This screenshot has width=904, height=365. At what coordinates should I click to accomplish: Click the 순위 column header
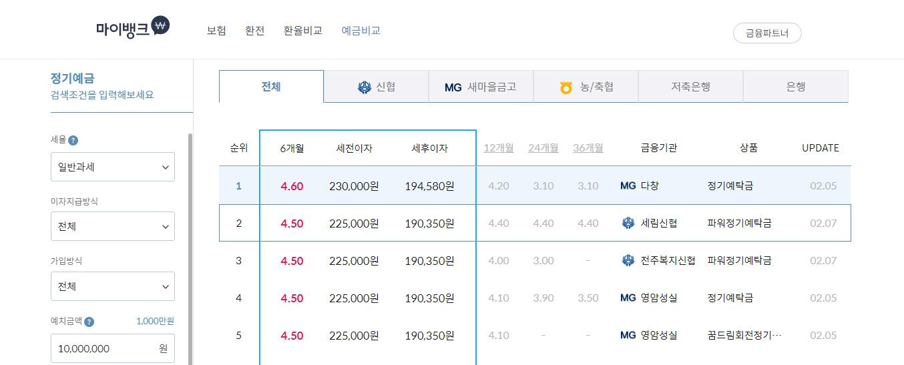pos(239,148)
